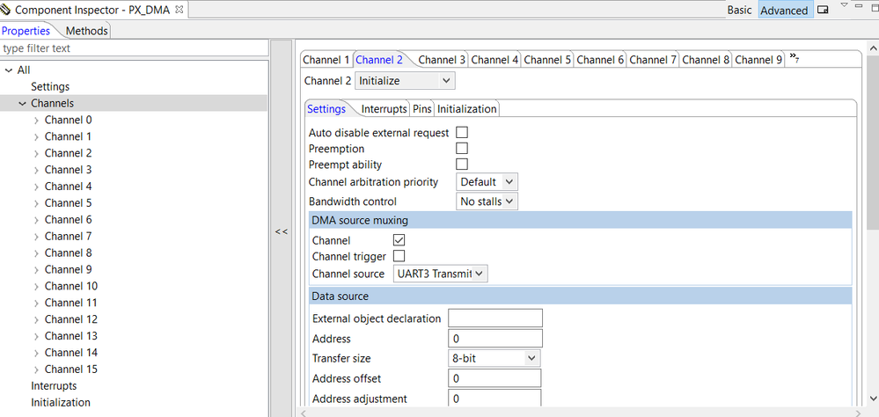Collapse the Channels tree node
Viewport: 879px width, 417px height.
(x=22, y=104)
